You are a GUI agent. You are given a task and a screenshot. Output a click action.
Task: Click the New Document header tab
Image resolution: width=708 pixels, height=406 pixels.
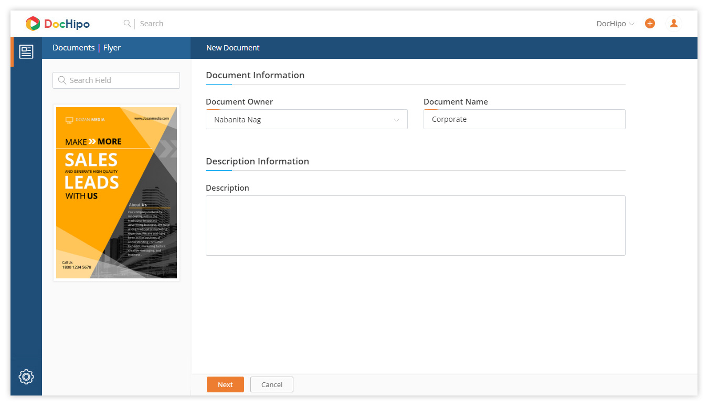[233, 47]
